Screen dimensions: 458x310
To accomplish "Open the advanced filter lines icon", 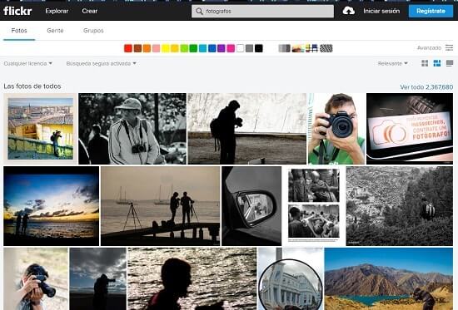I will 449,47.
